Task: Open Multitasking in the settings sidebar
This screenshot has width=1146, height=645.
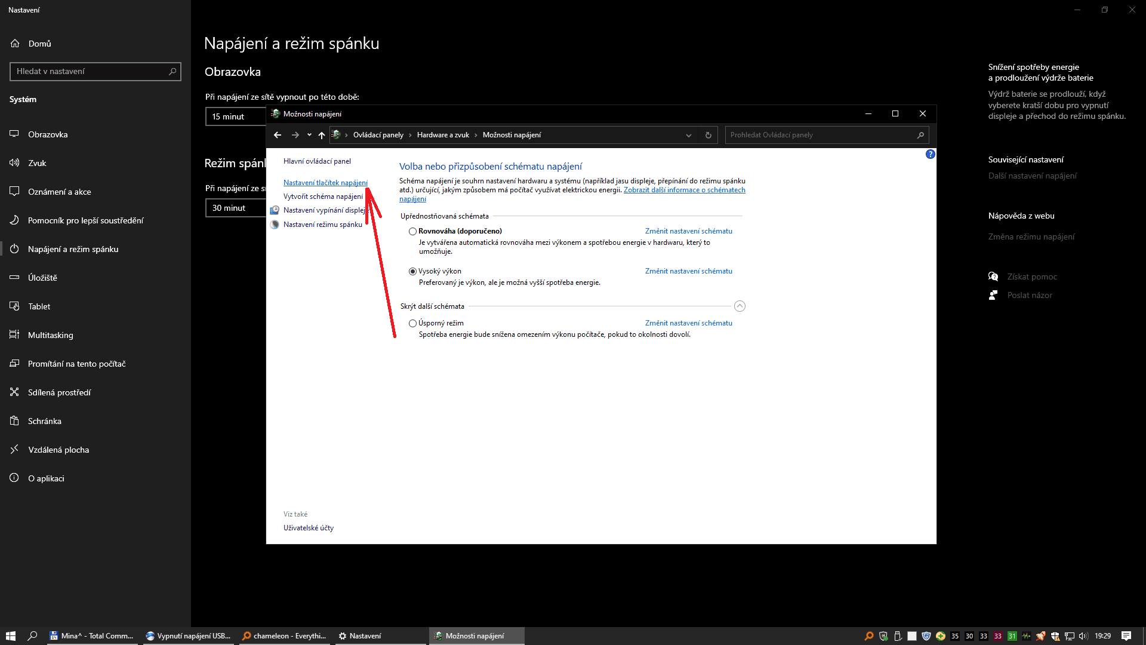Action: tap(50, 335)
